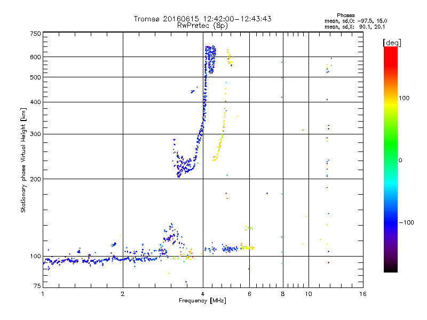
Task: Click the x-axis tick label "6"
Action: pyautogui.click(x=249, y=294)
